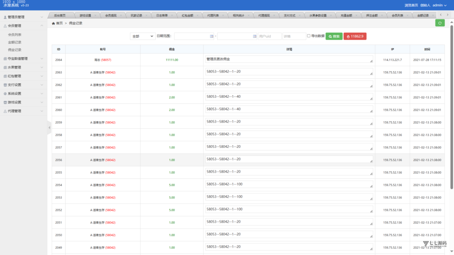Open the 全部 filter dropdown
This screenshot has width=454, height=255.
142,36
